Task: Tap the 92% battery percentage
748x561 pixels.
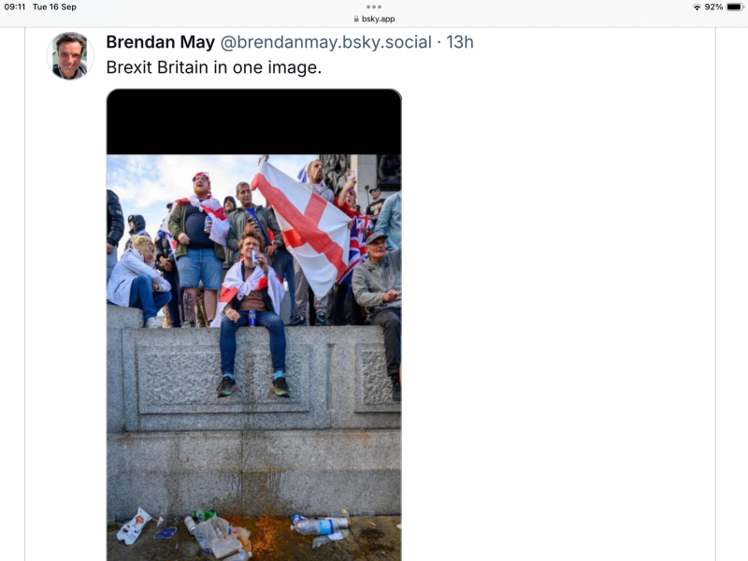Action: [713, 7]
